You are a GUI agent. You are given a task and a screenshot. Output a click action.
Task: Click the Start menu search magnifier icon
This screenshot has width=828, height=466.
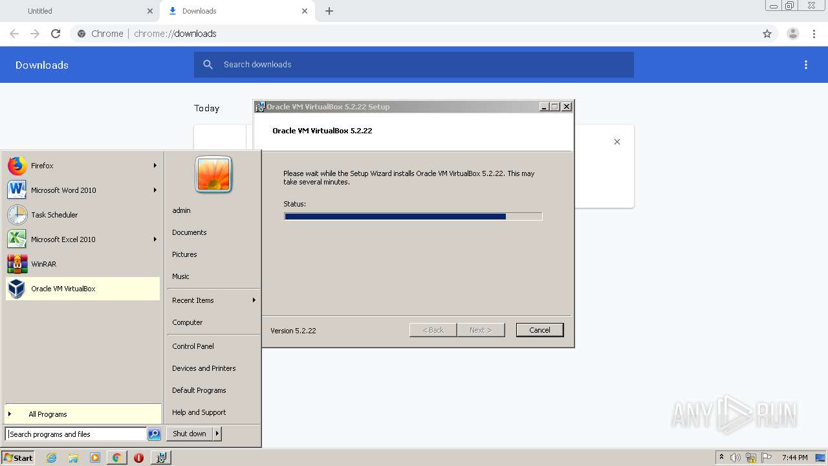154,434
